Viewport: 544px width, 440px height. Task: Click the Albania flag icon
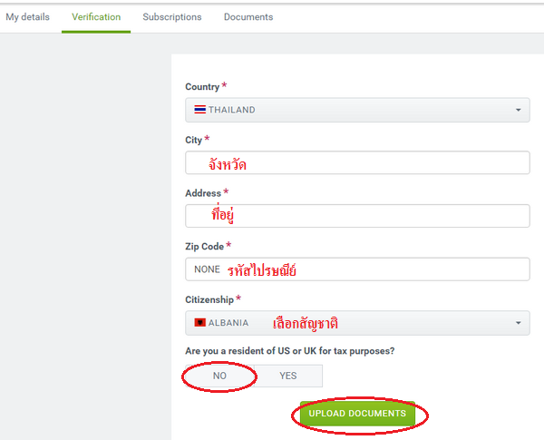pyautogui.click(x=199, y=323)
